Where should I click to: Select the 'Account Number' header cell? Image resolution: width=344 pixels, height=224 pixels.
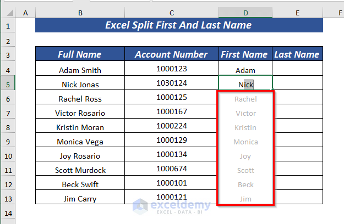pos(172,54)
